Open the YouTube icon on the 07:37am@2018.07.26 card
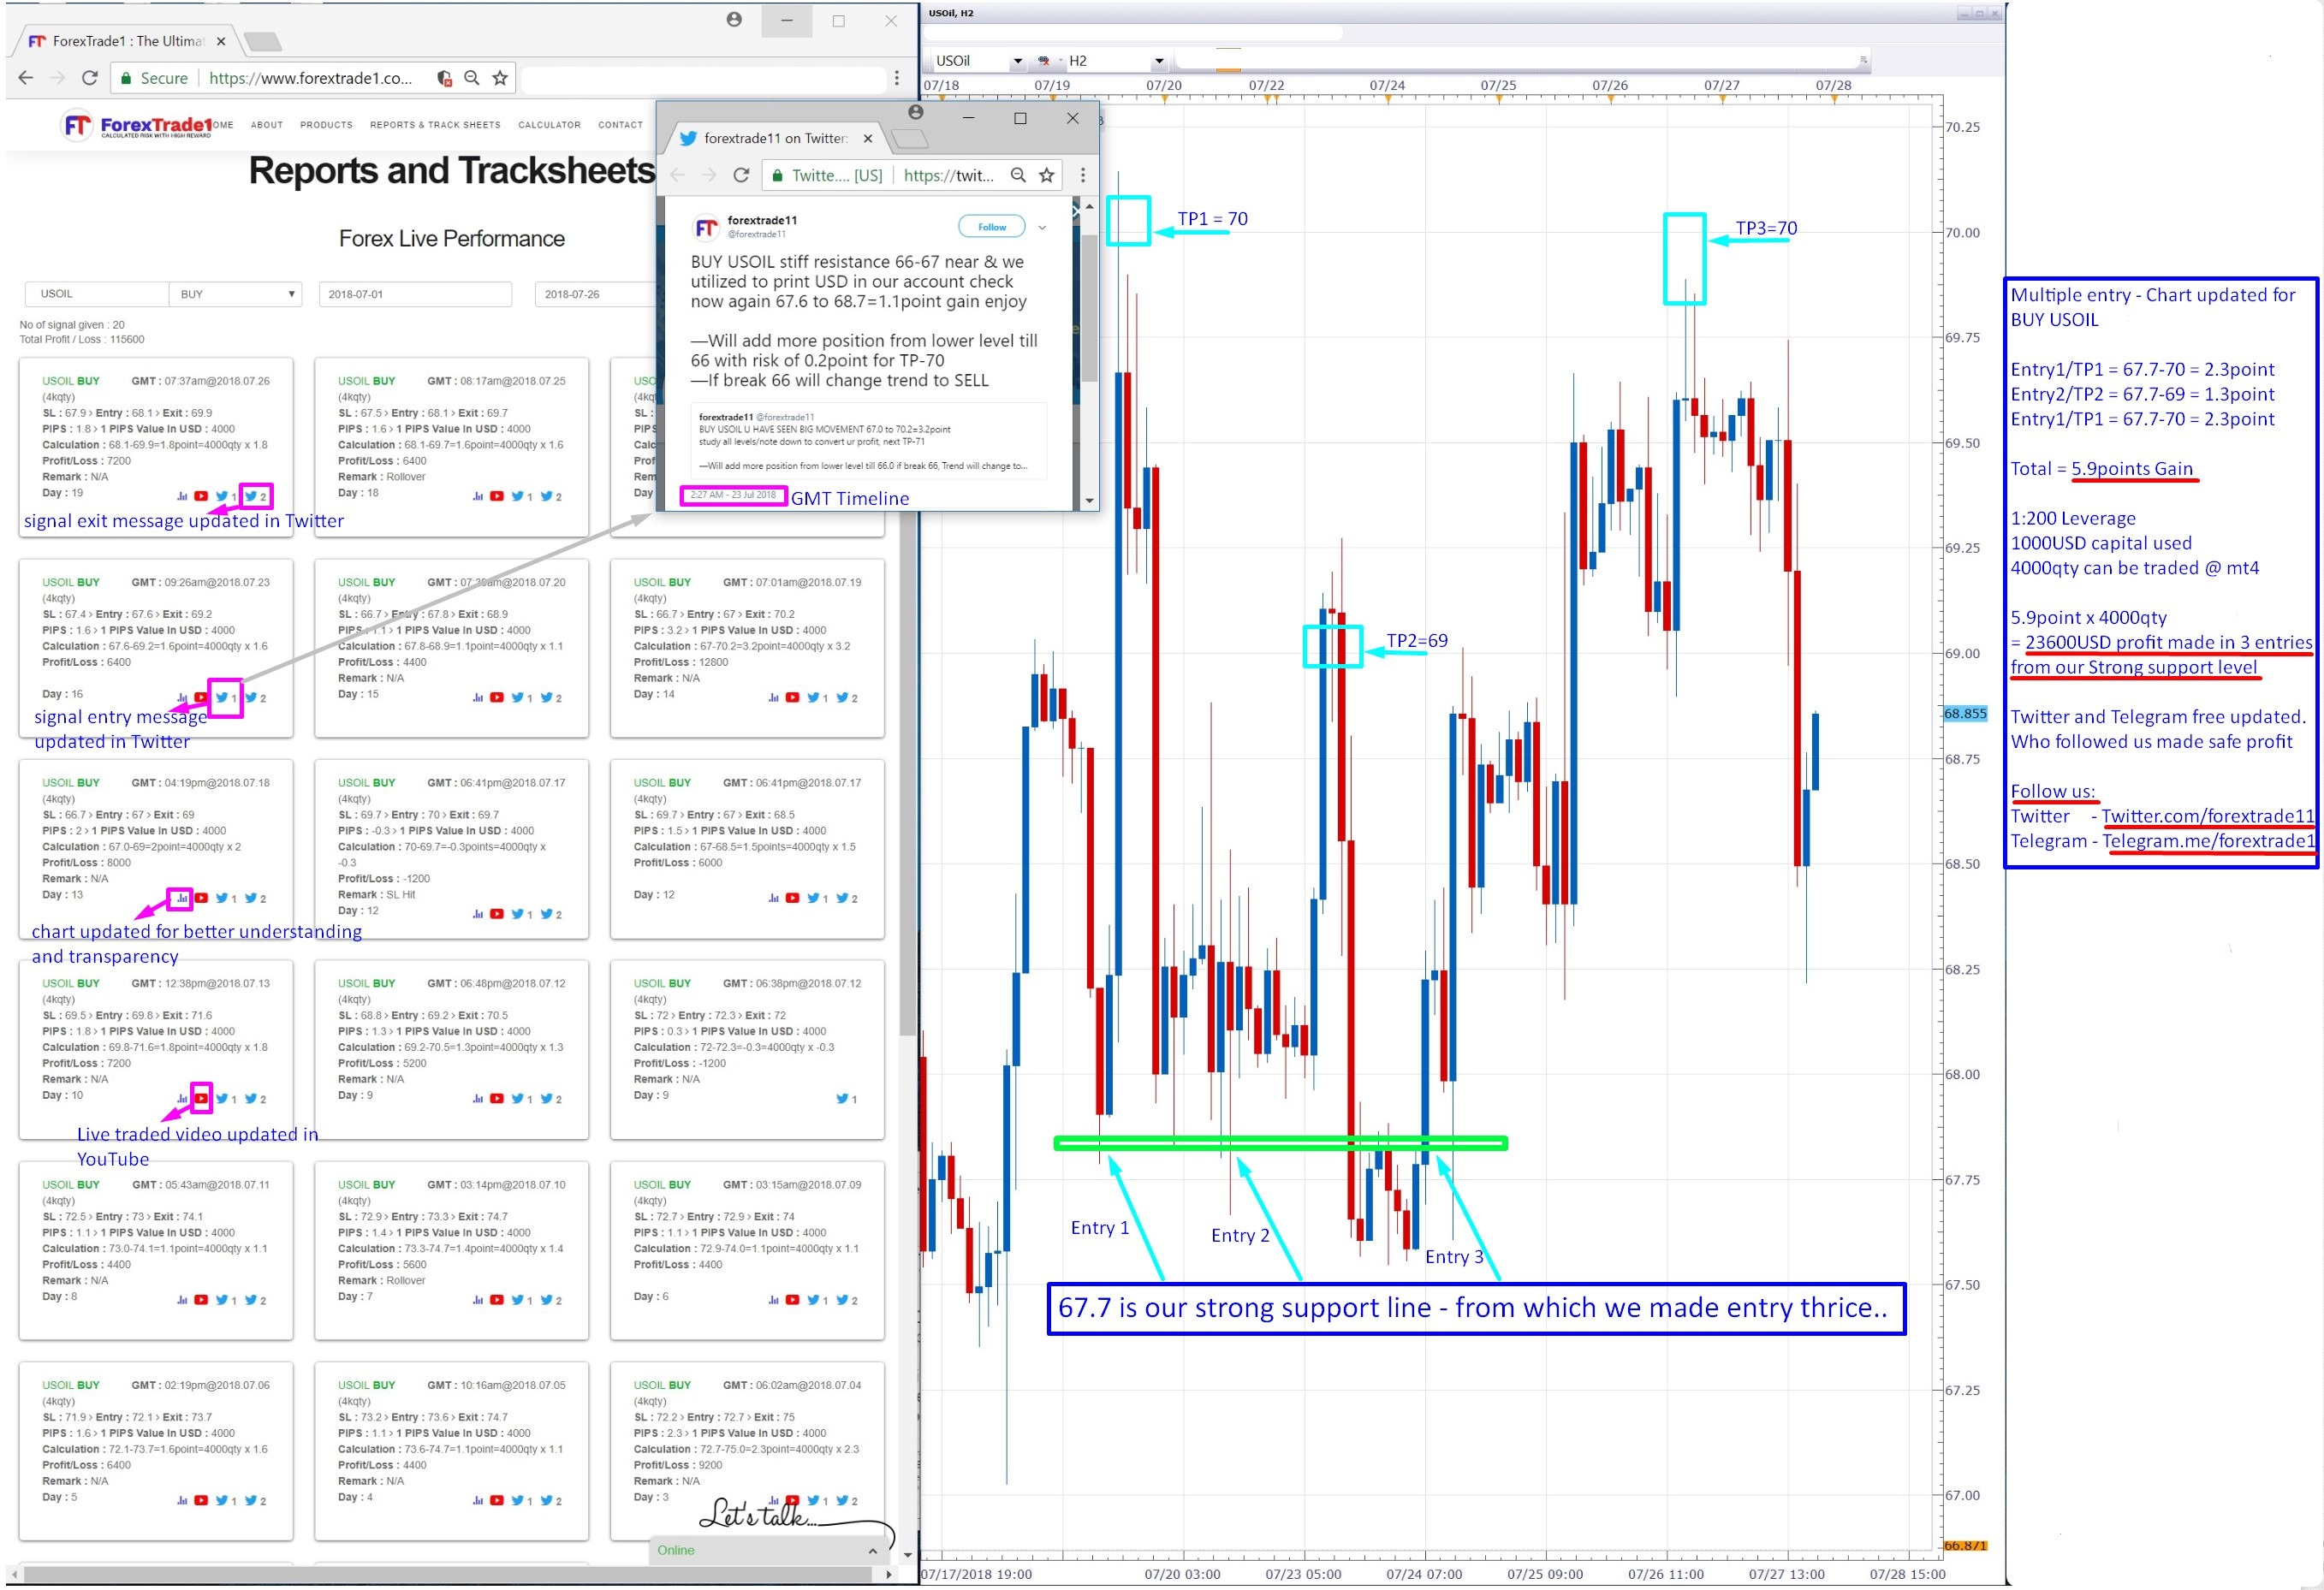 [x=201, y=496]
